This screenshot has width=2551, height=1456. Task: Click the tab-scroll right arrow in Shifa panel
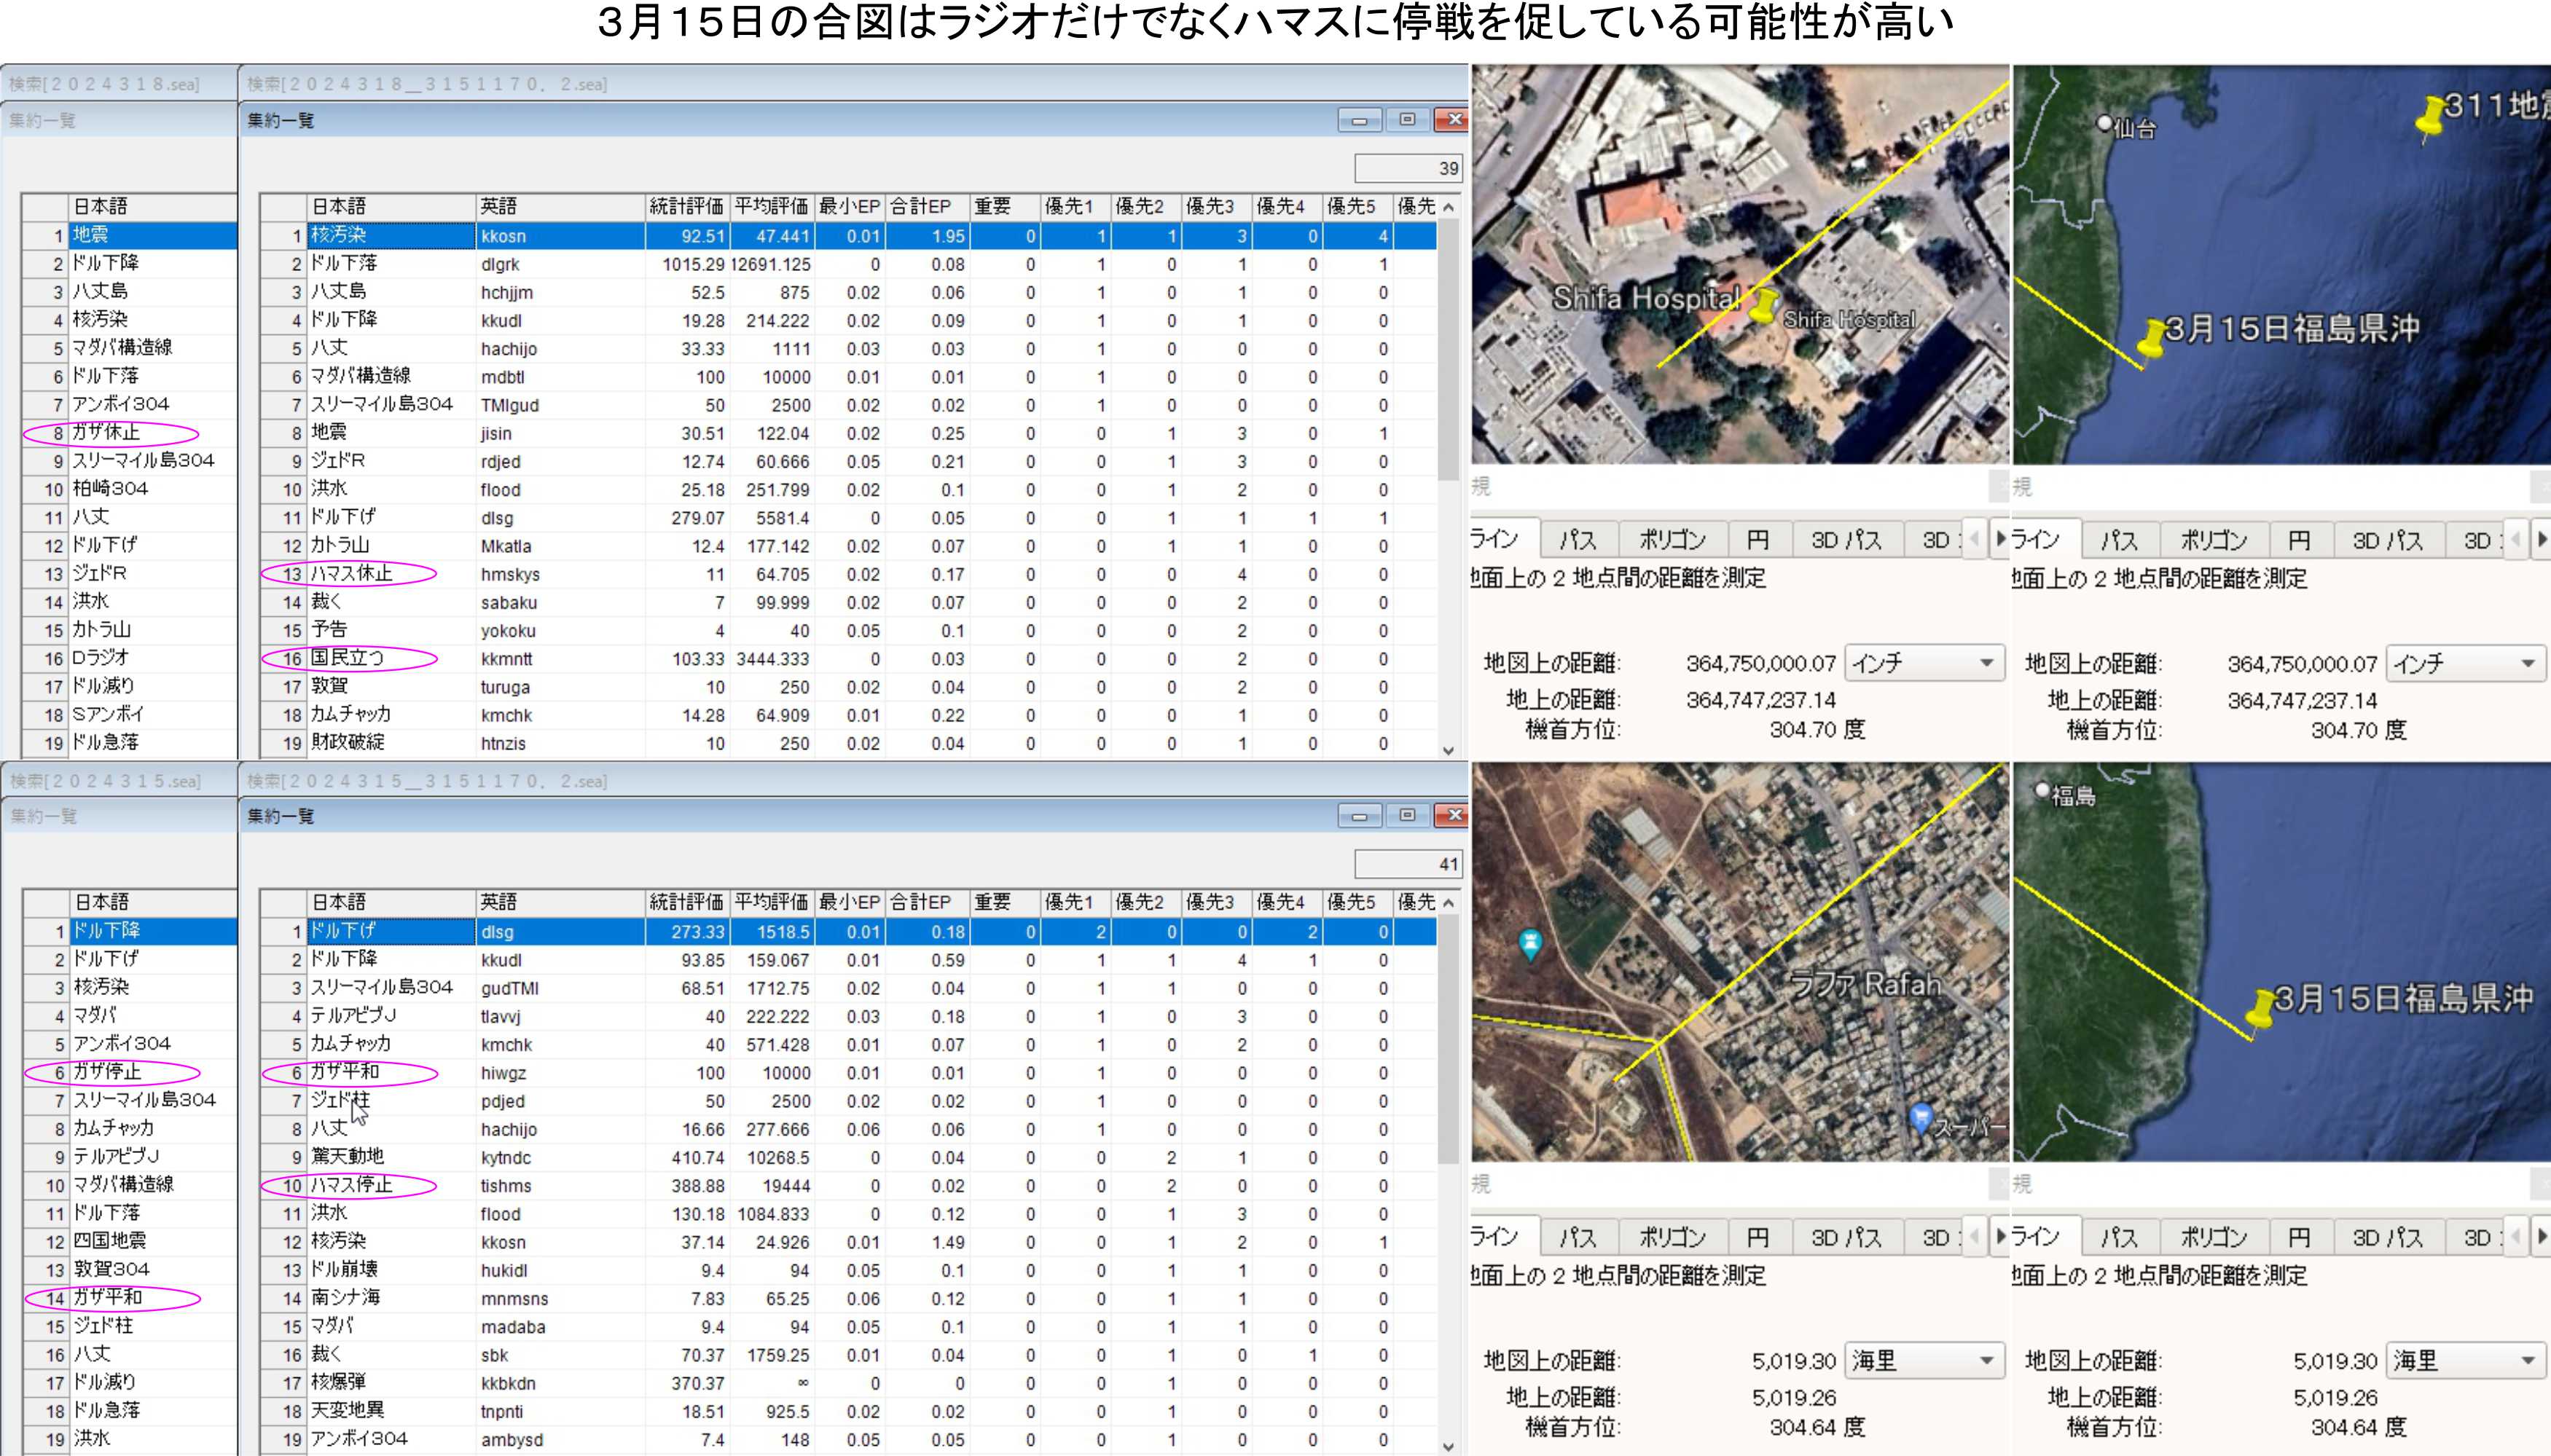[2000, 539]
